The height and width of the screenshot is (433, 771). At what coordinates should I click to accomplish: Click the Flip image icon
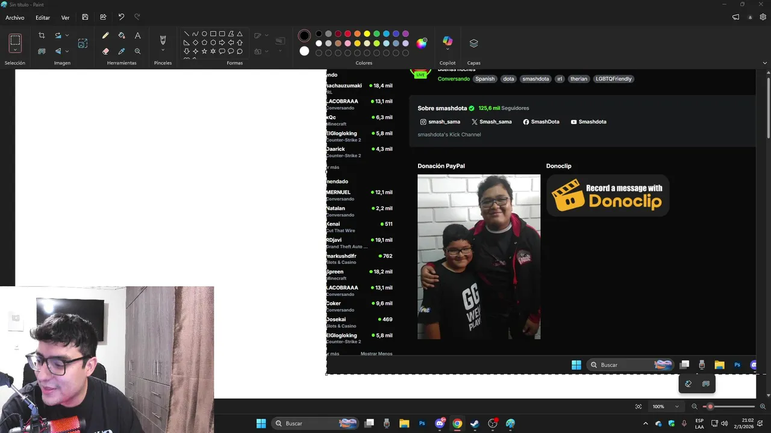(58, 51)
